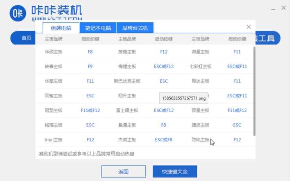Select the Intel主板 row label
This screenshot has width=291, height=181.
click(54, 140)
